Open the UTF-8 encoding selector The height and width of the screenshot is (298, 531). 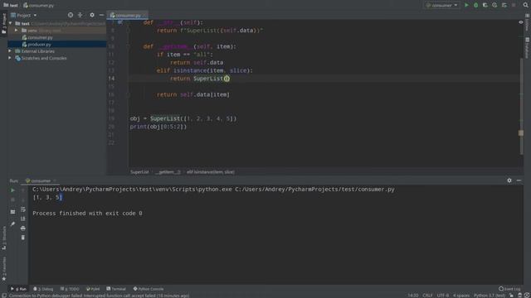point(442,296)
